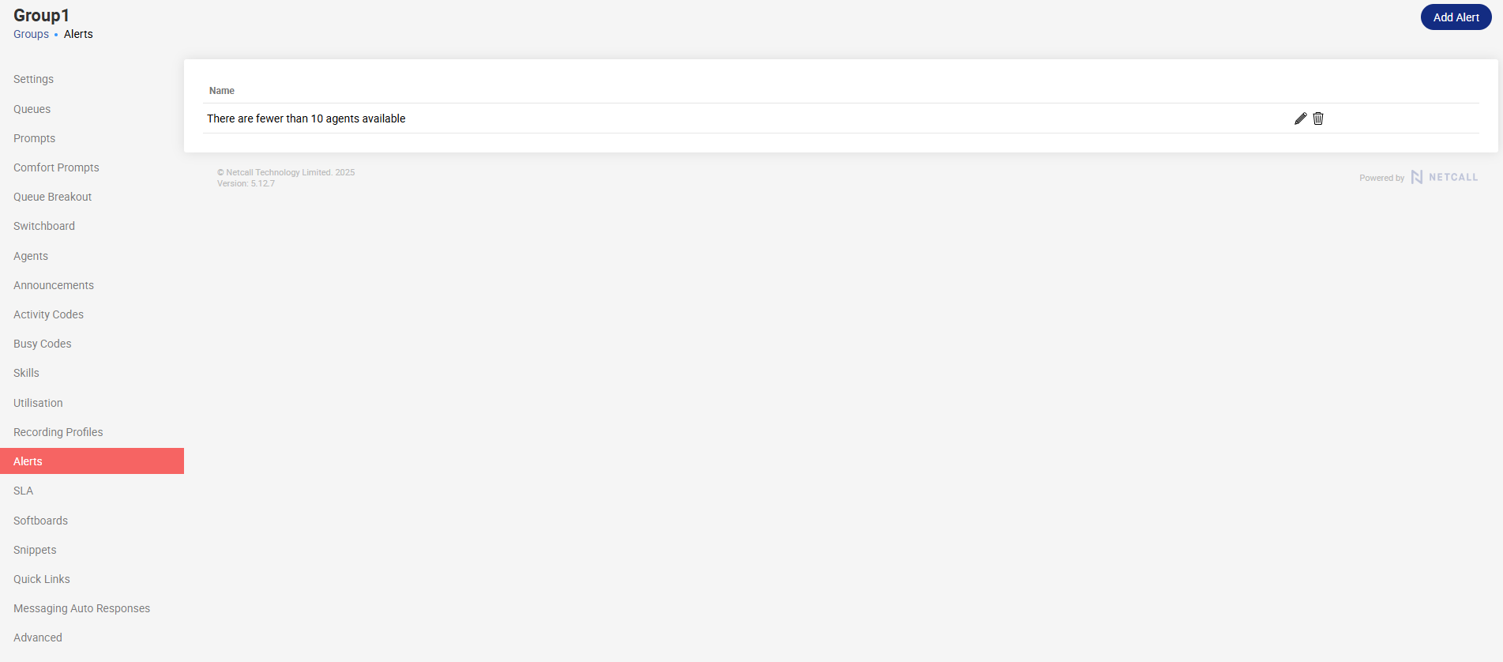Select the alert row name text

(x=306, y=118)
